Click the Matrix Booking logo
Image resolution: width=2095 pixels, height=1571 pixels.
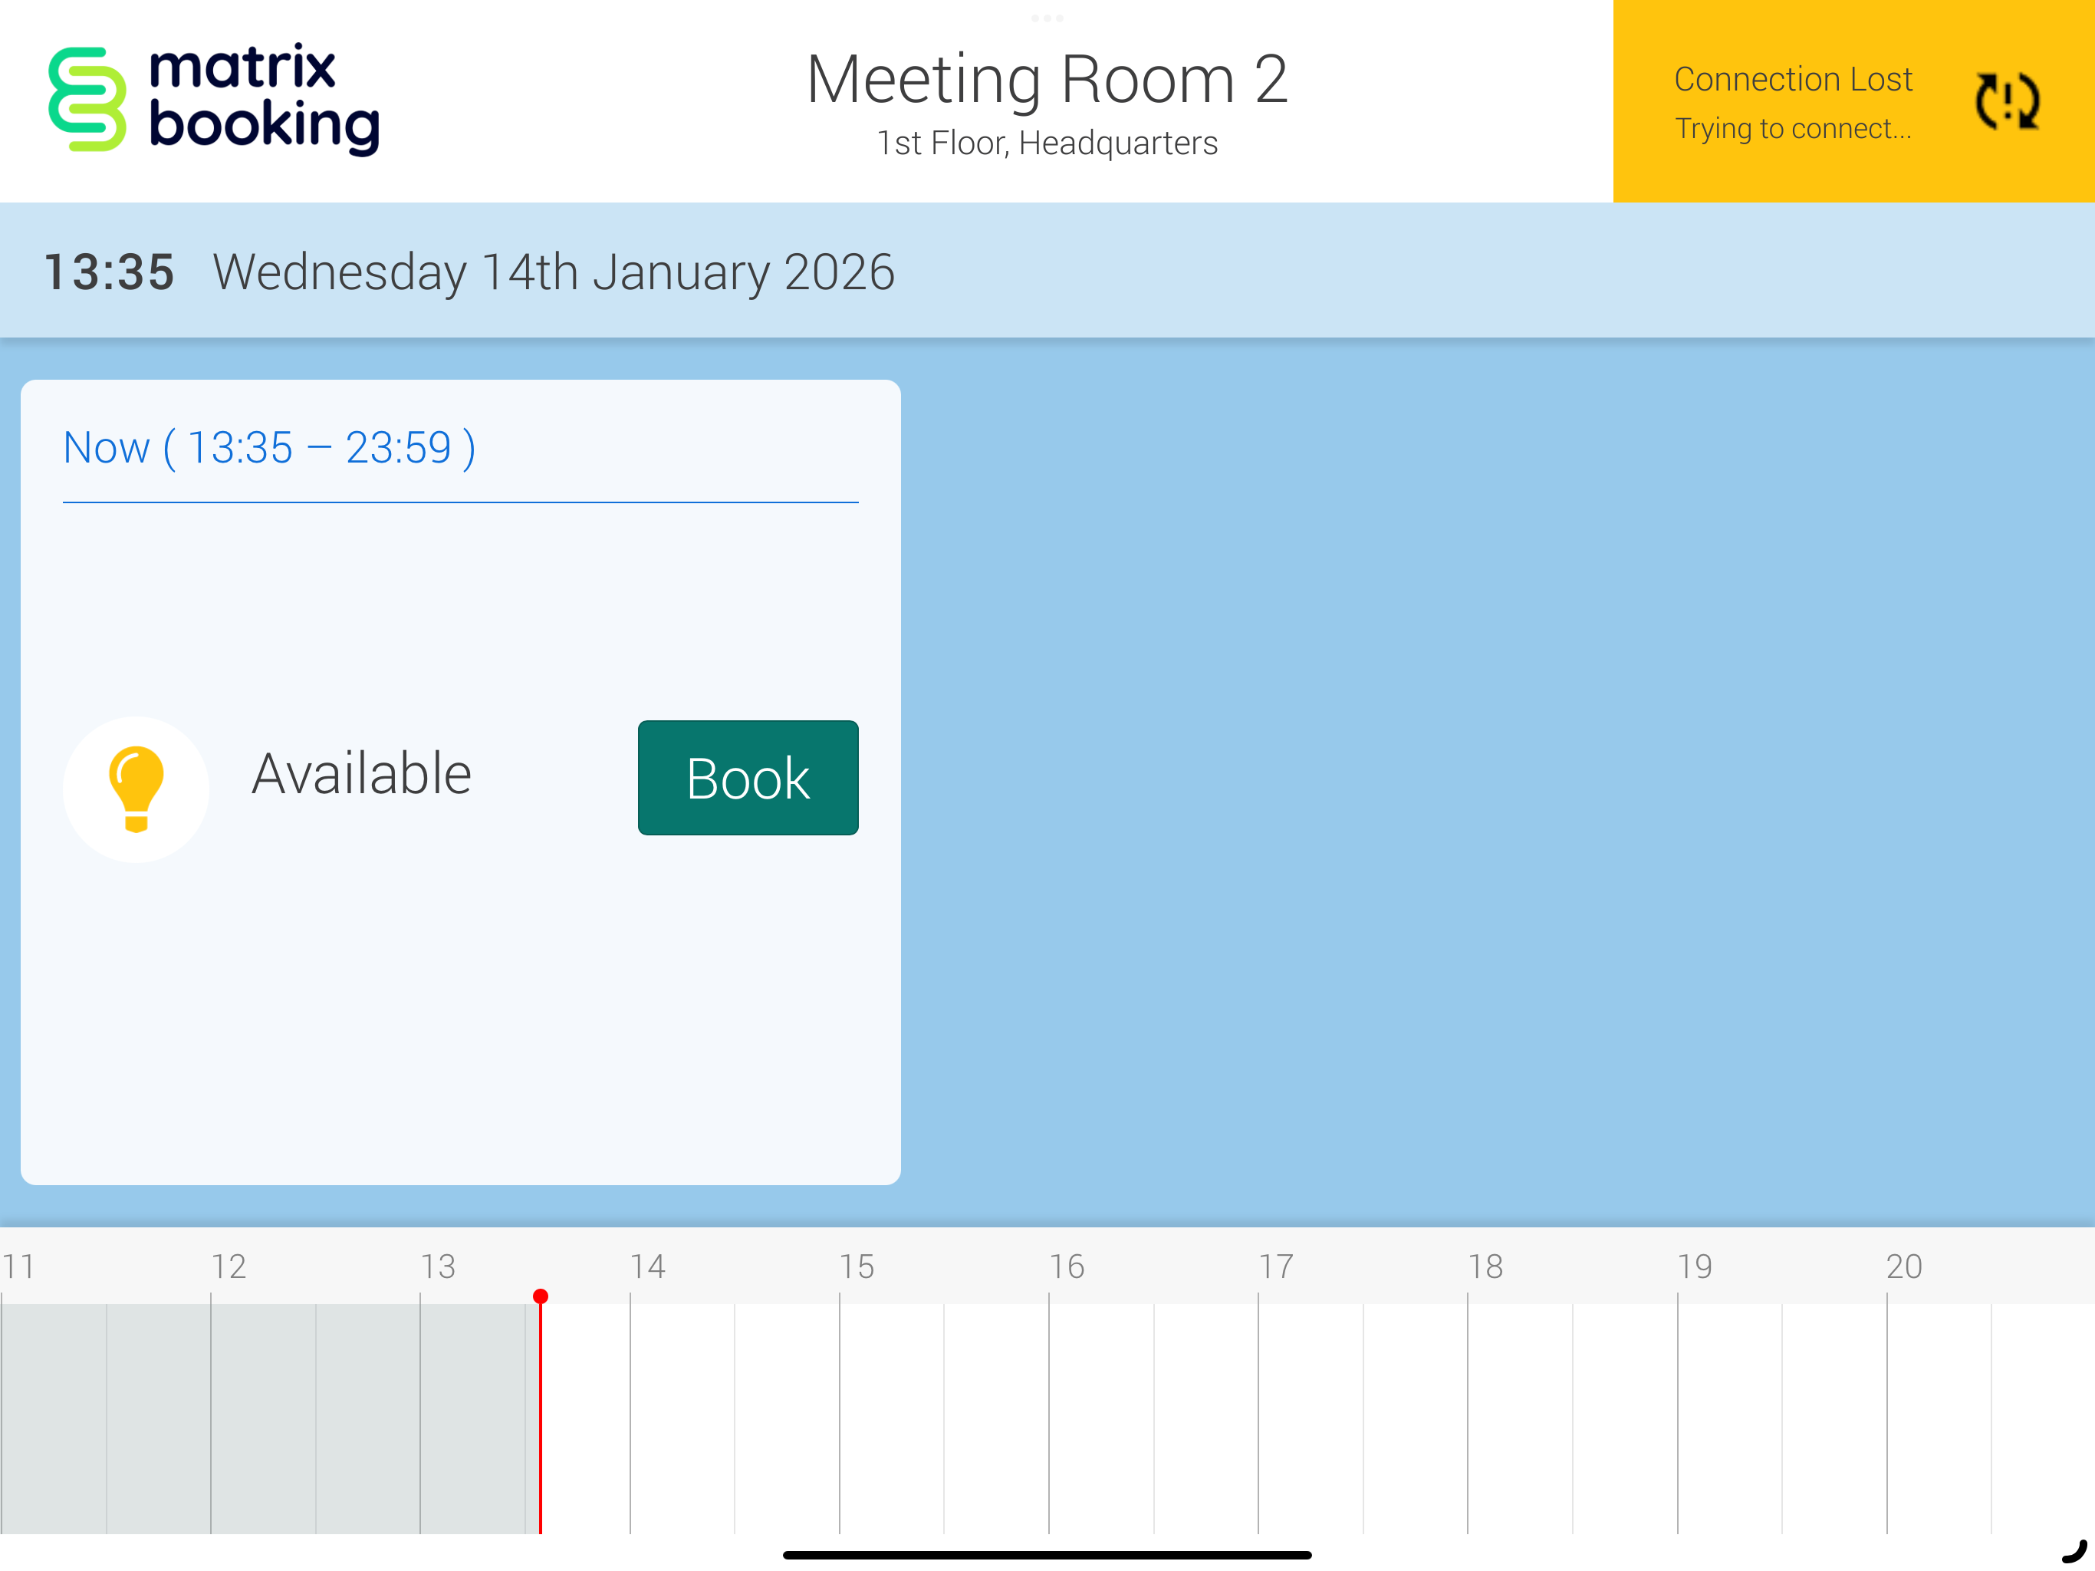(214, 100)
